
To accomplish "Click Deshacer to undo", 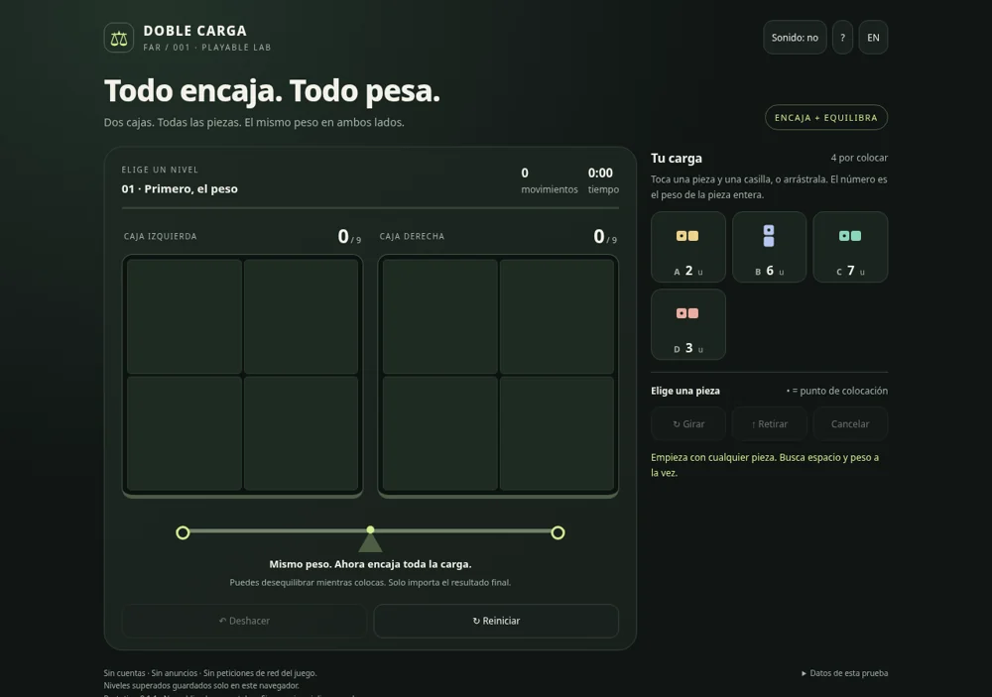I will pyautogui.click(x=244, y=621).
